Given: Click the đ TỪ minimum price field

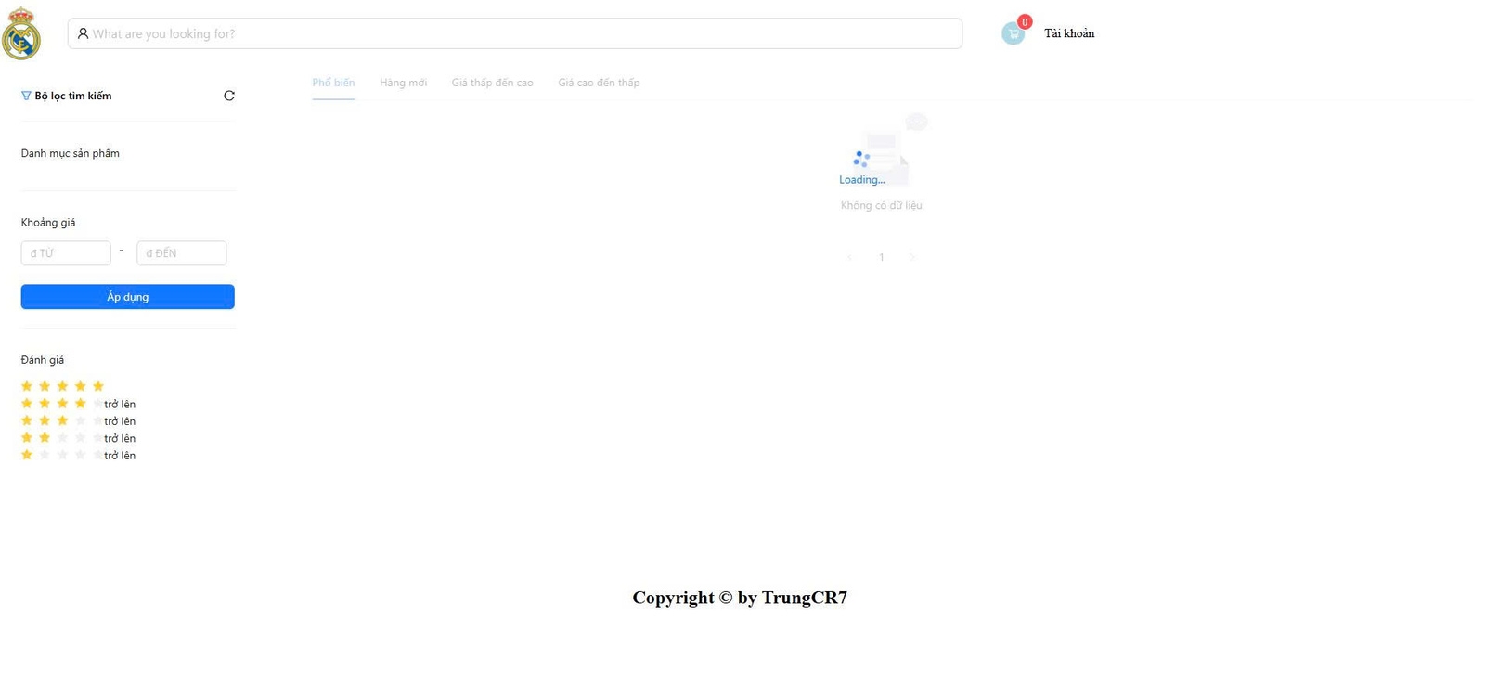Looking at the screenshot, I should tap(66, 253).
